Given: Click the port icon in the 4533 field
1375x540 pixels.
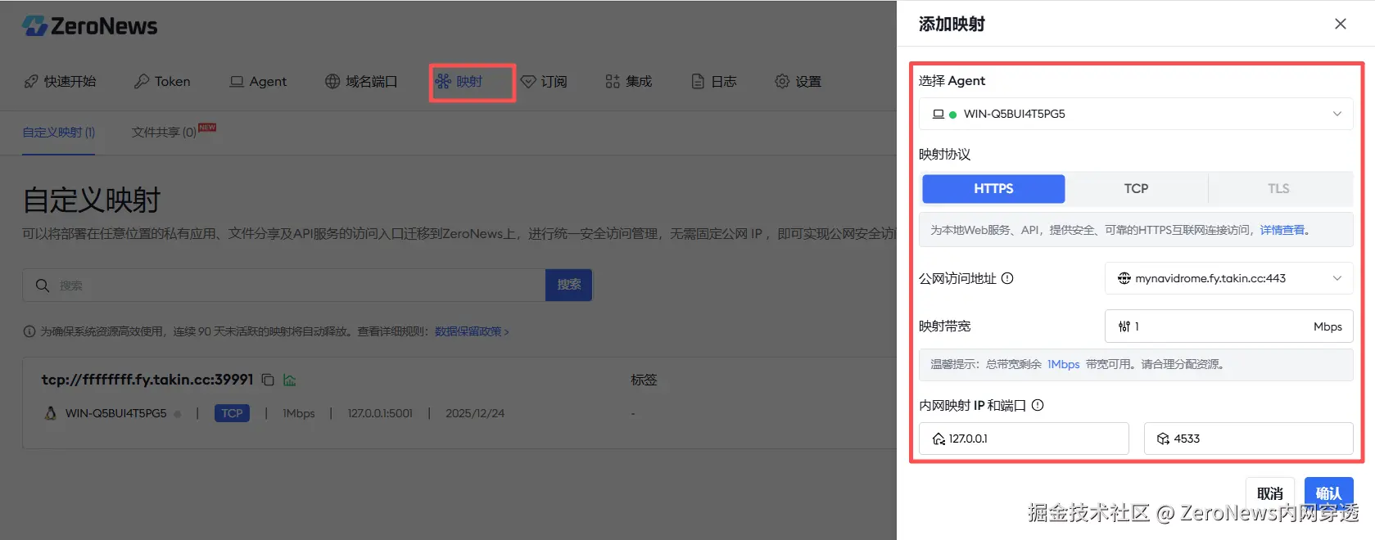Looking at the screenshot, I should tap(1163, 439).
